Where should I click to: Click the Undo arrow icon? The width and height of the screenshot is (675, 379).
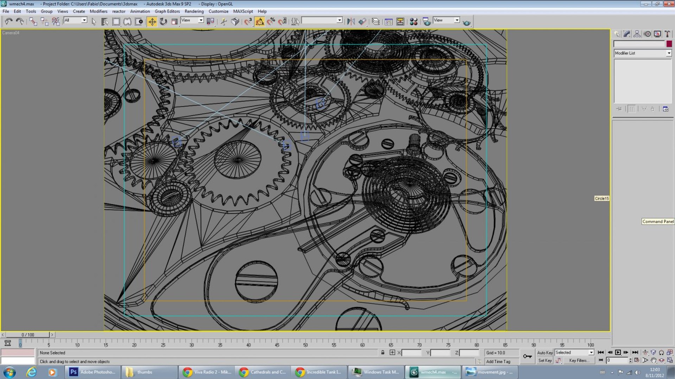click(x=8, y=22)
